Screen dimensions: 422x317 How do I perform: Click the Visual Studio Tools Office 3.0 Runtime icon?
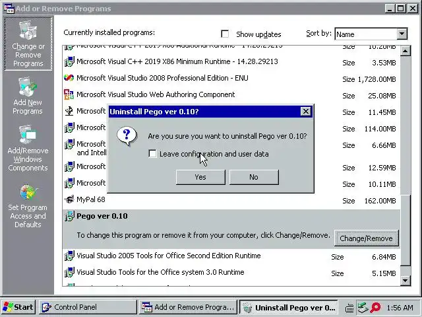[69, 272]
